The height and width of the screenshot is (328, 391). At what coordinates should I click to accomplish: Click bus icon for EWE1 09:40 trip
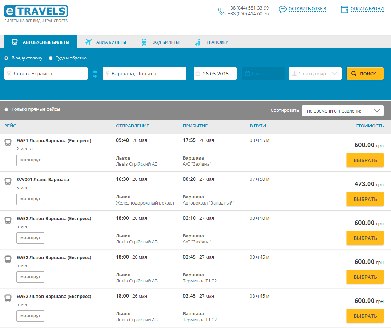tap(8, 143)
